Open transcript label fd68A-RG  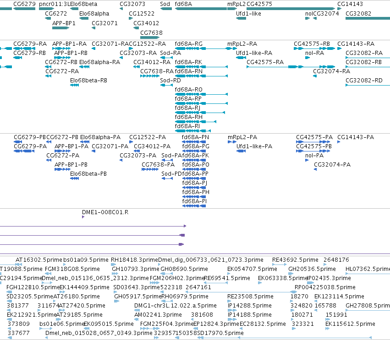[x=188, y=44]
